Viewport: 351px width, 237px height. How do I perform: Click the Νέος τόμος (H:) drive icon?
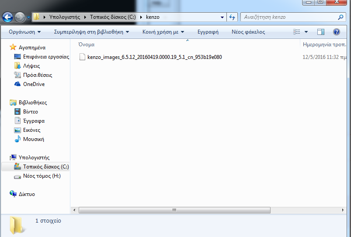tap(17, 177)
